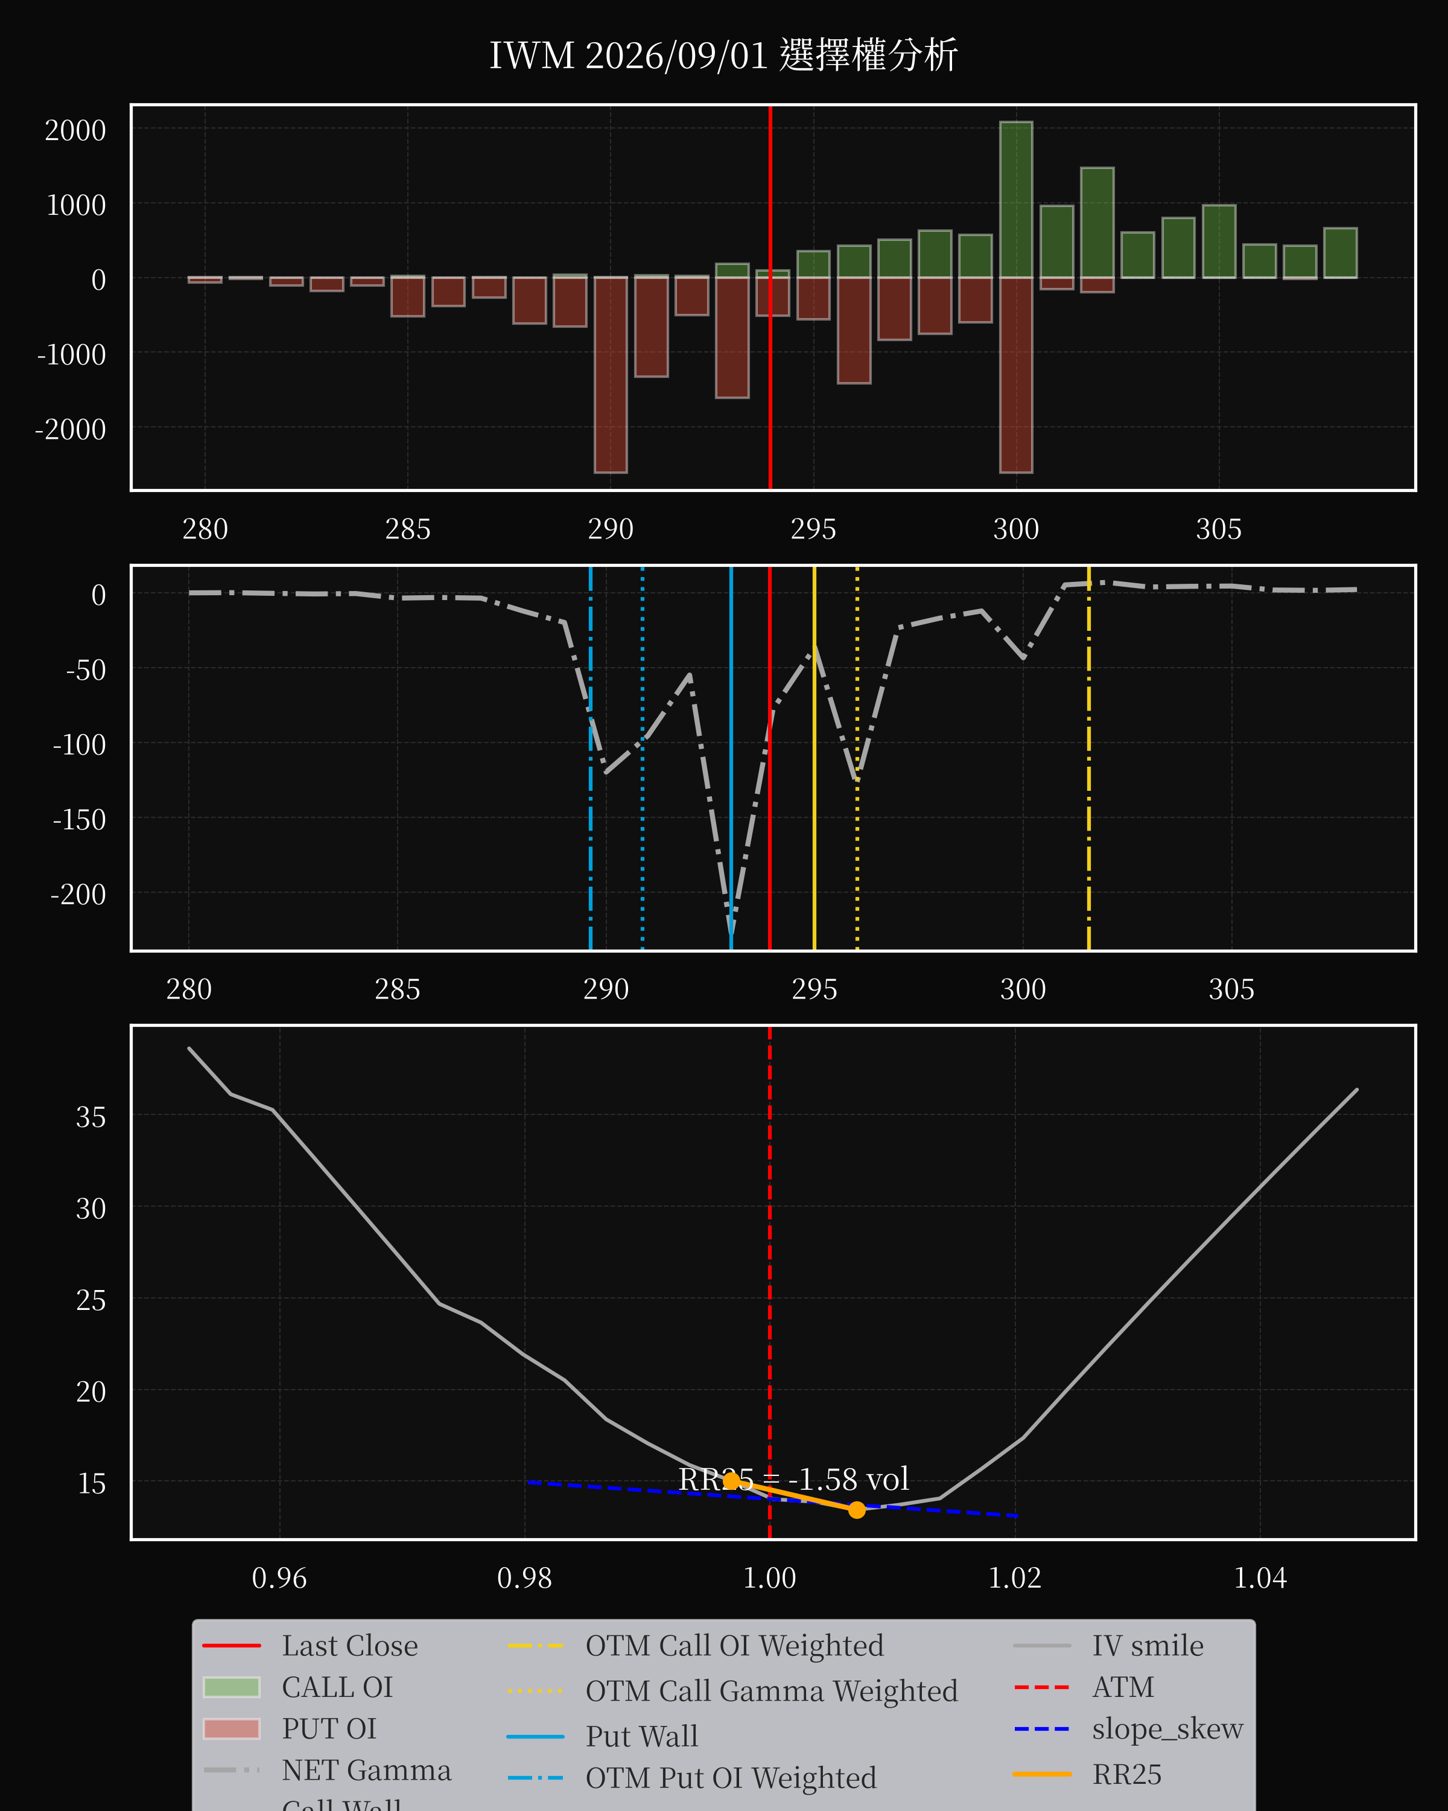Click the orange RR25 legend line sample

pos(1043,1774)
